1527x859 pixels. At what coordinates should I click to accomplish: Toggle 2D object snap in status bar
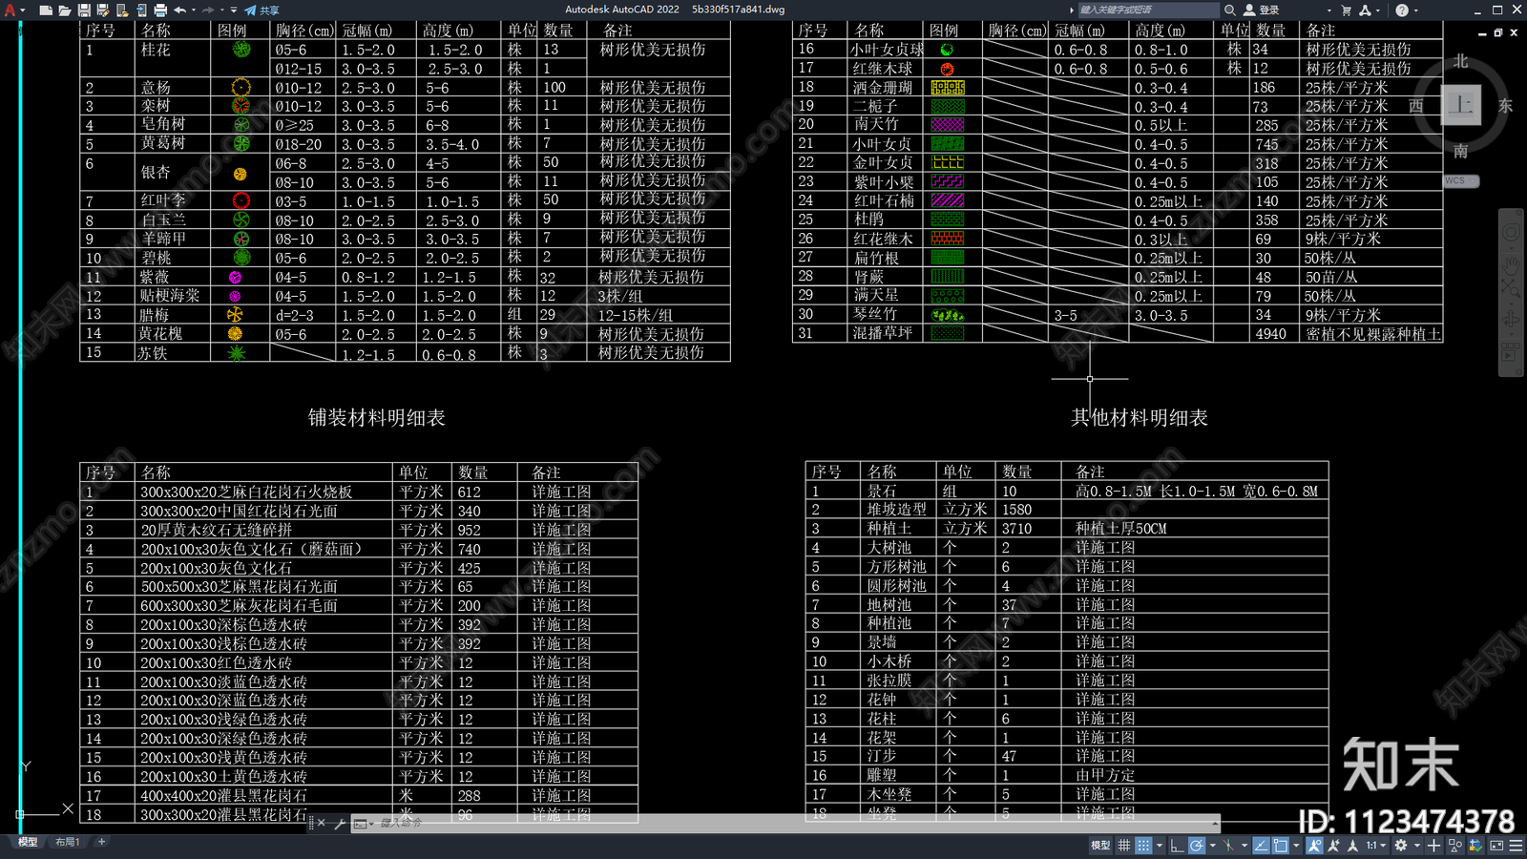tap(1280, 845)
